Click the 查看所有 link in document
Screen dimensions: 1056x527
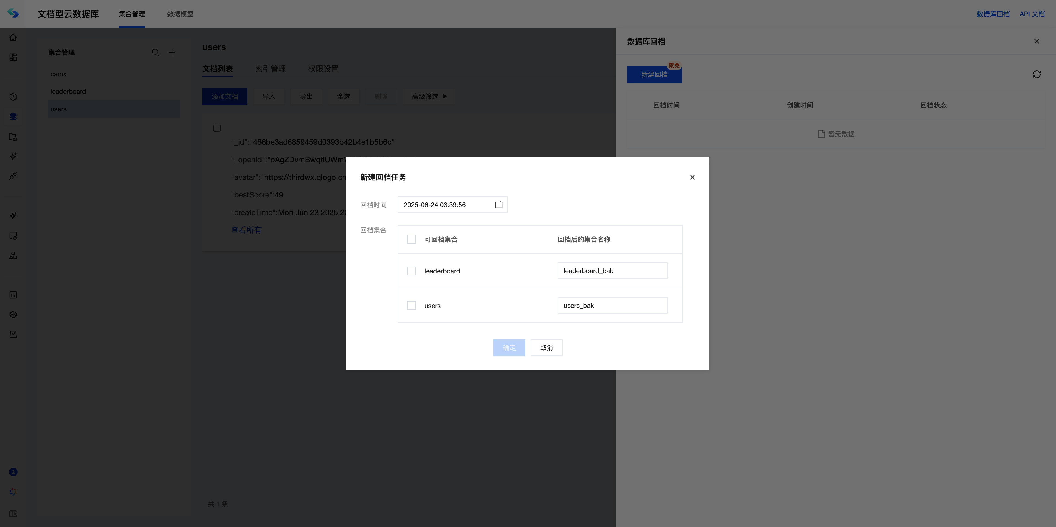pyautogui.click(x=246, y=230)
